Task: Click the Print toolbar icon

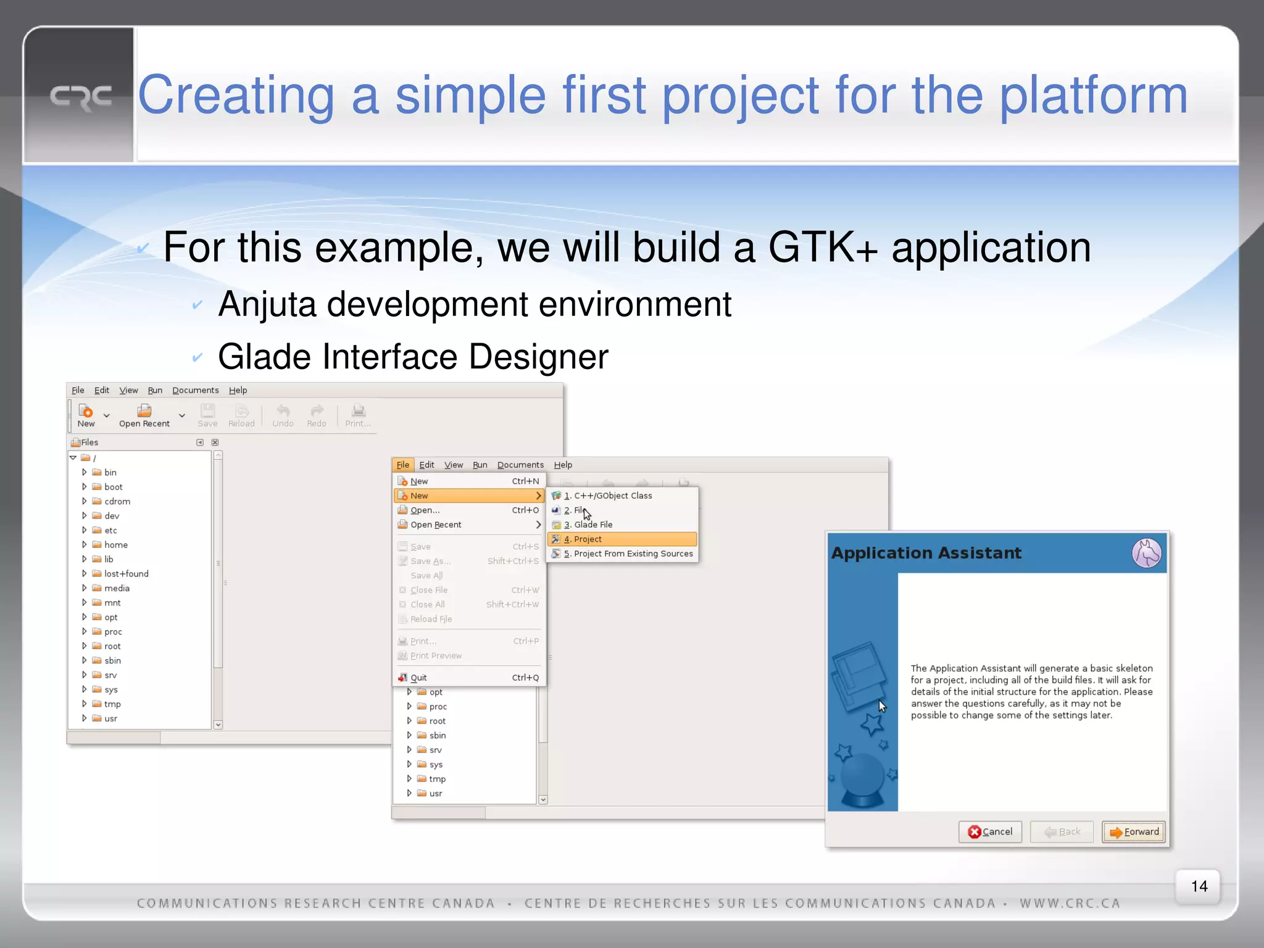Action: 358,410
